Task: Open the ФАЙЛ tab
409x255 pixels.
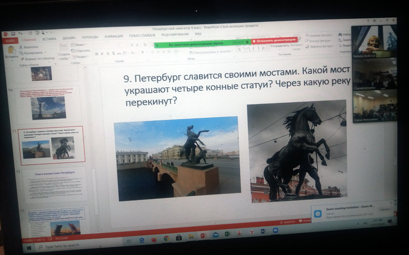Action: (10, 41)
